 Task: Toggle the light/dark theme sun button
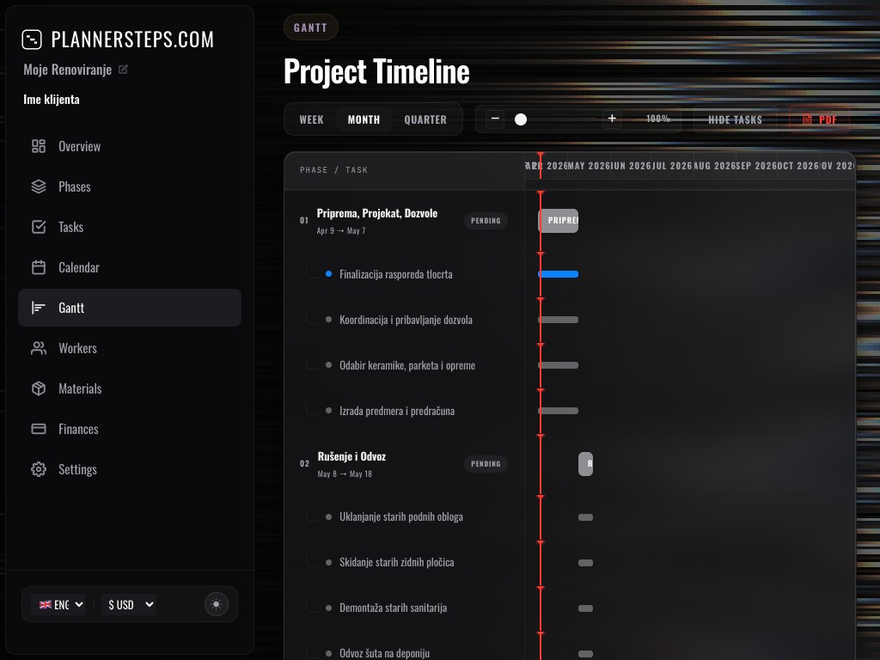click(216, 604)
